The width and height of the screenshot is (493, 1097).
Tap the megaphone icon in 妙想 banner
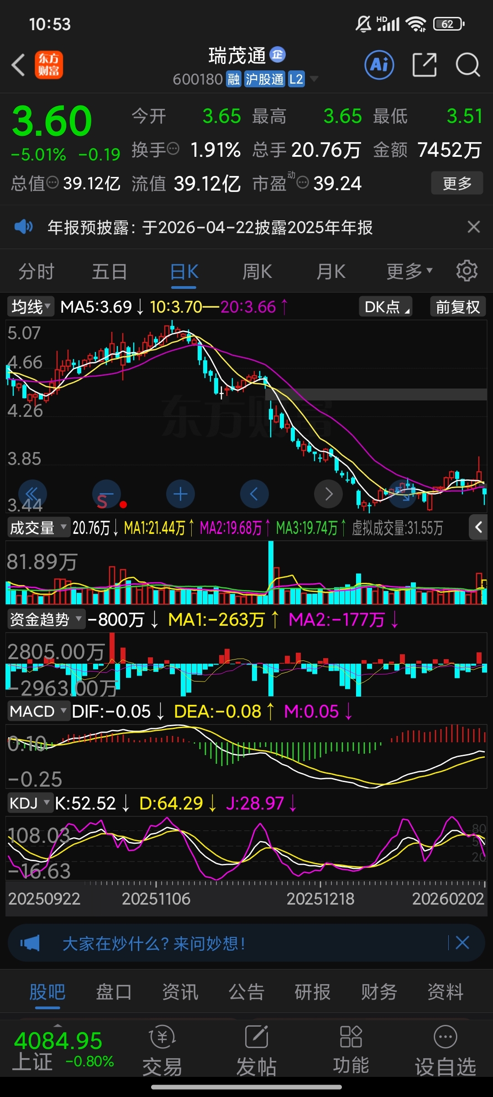[x=30, y=943]
